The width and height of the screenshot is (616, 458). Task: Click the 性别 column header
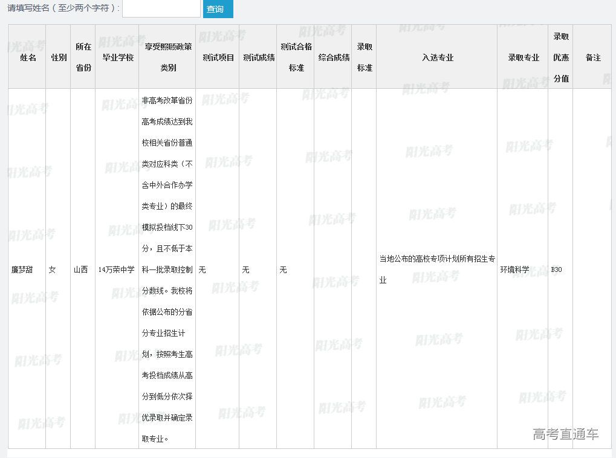[59, 57]
